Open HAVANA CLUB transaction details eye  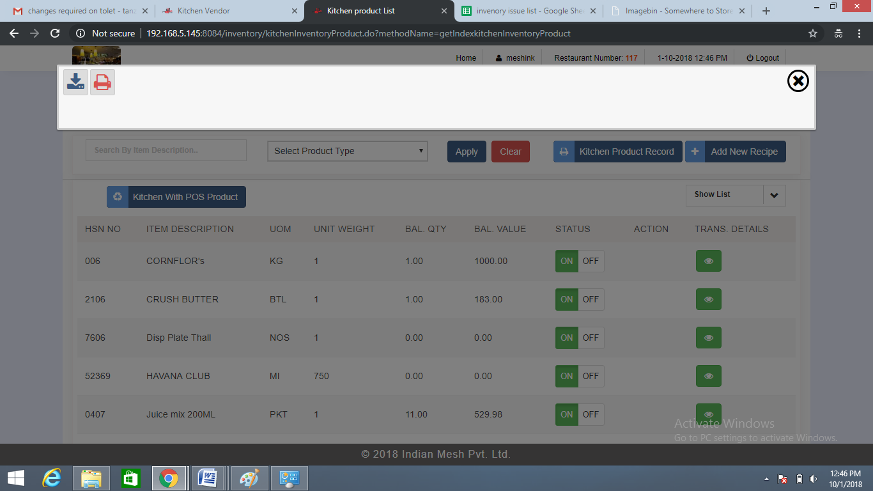click(708, 376)
